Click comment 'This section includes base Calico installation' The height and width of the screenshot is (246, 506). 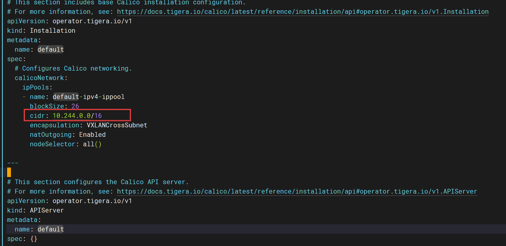pyautogui.click(x=126, y=2)
